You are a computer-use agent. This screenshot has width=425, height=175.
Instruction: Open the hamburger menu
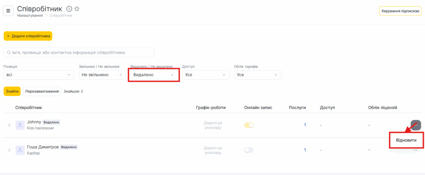coord(8,11)
